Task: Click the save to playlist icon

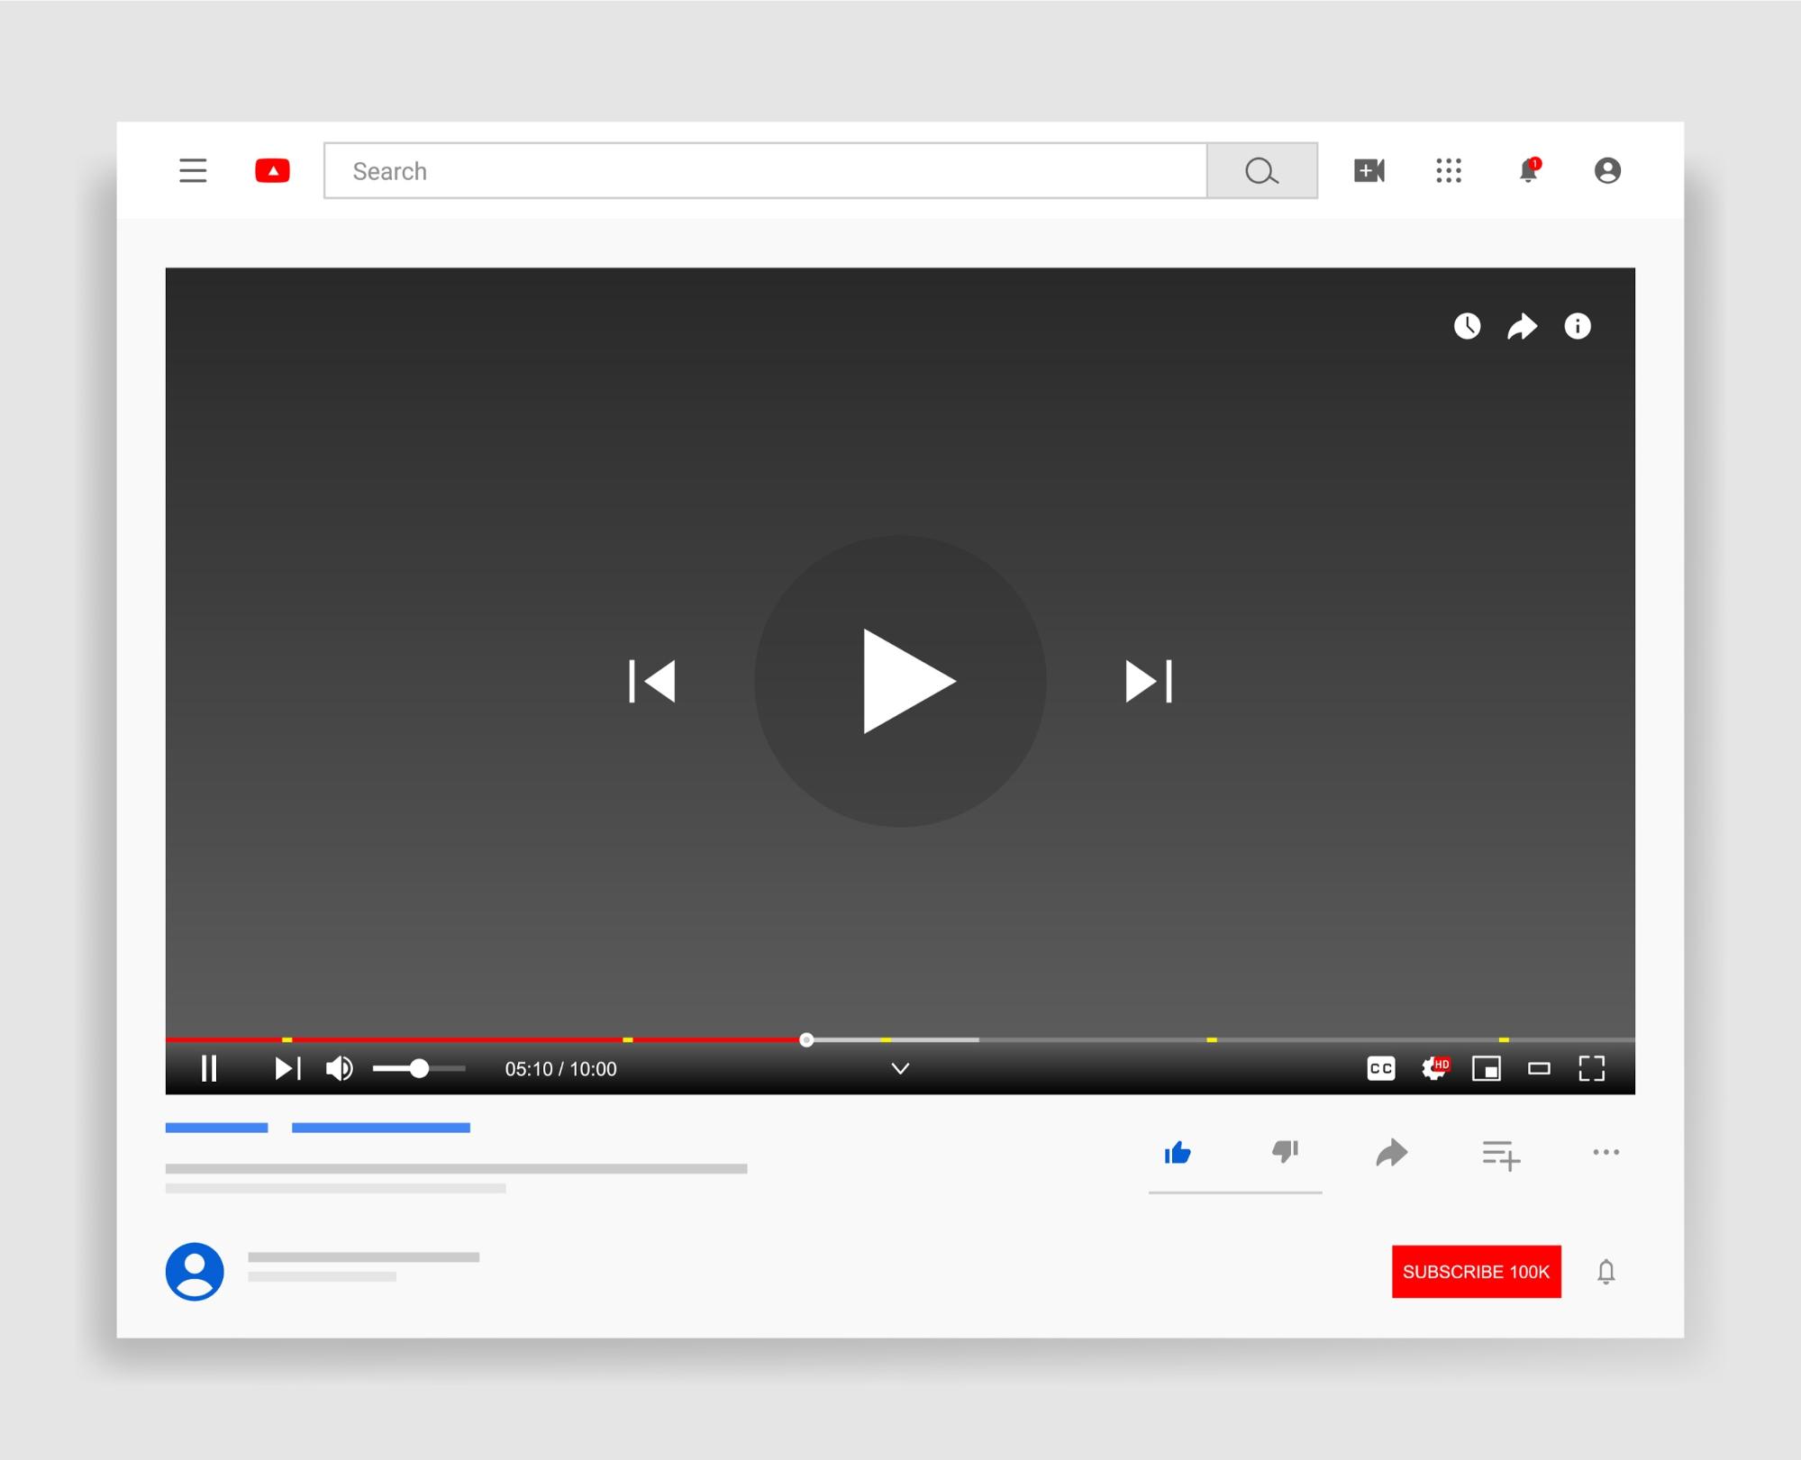Action: 1501,1154
